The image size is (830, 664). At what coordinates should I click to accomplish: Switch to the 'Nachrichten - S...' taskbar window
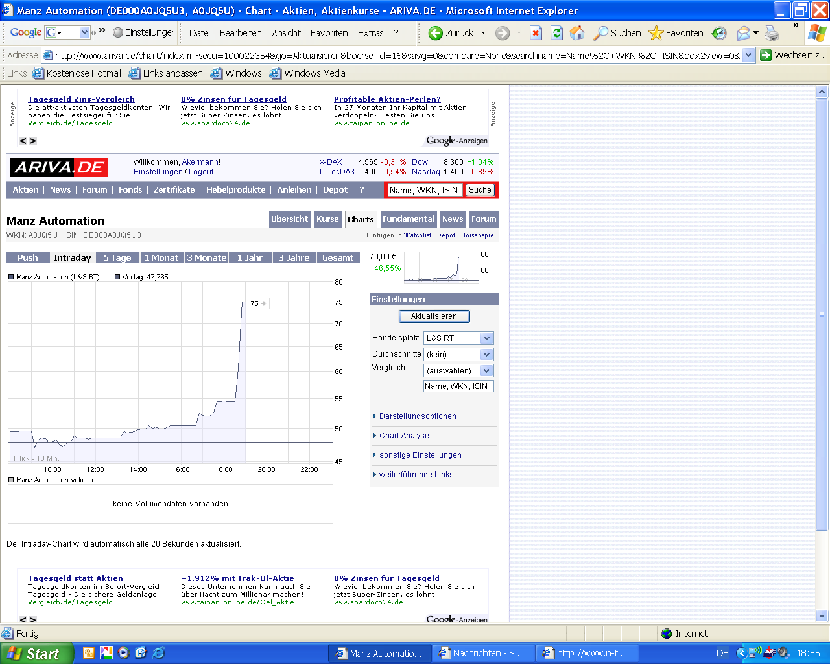483,653
